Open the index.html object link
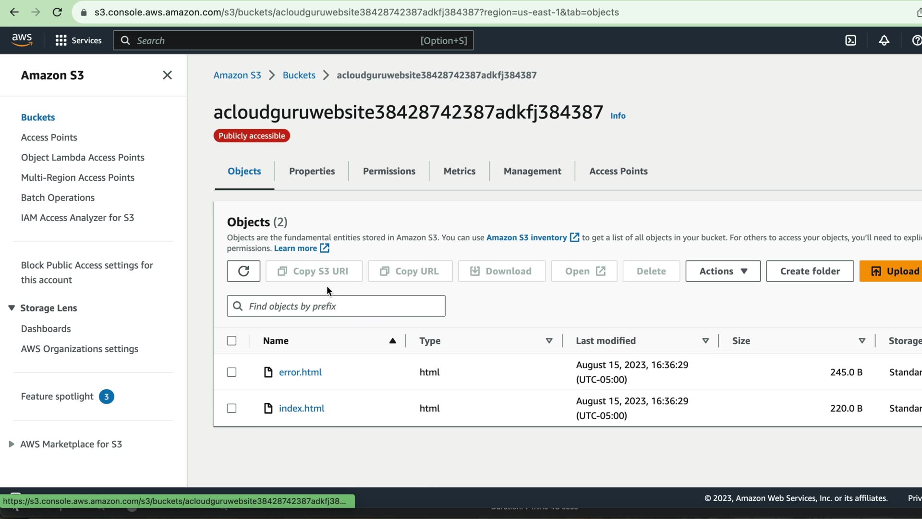922x519 pixels. (x=301, y=408)
